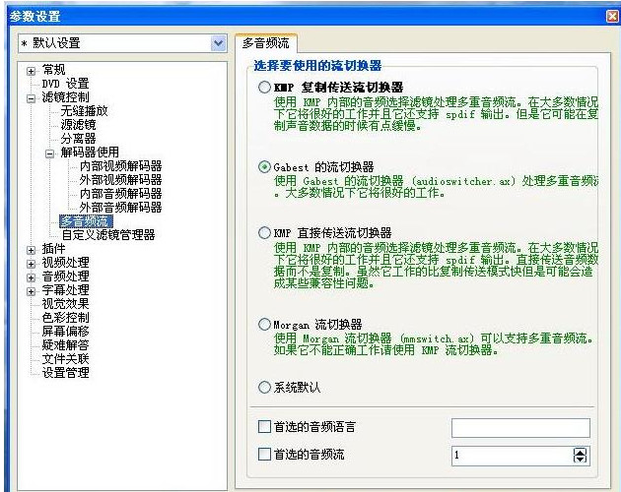Select KMP 复制传送流切换器 radio button
This screenshot has width=621, height=492.
(263, 88)
